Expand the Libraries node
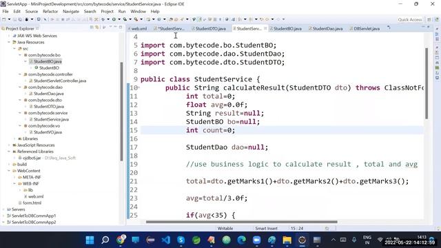This screenshot has width=441, height=248. click(x=14, y=138)
